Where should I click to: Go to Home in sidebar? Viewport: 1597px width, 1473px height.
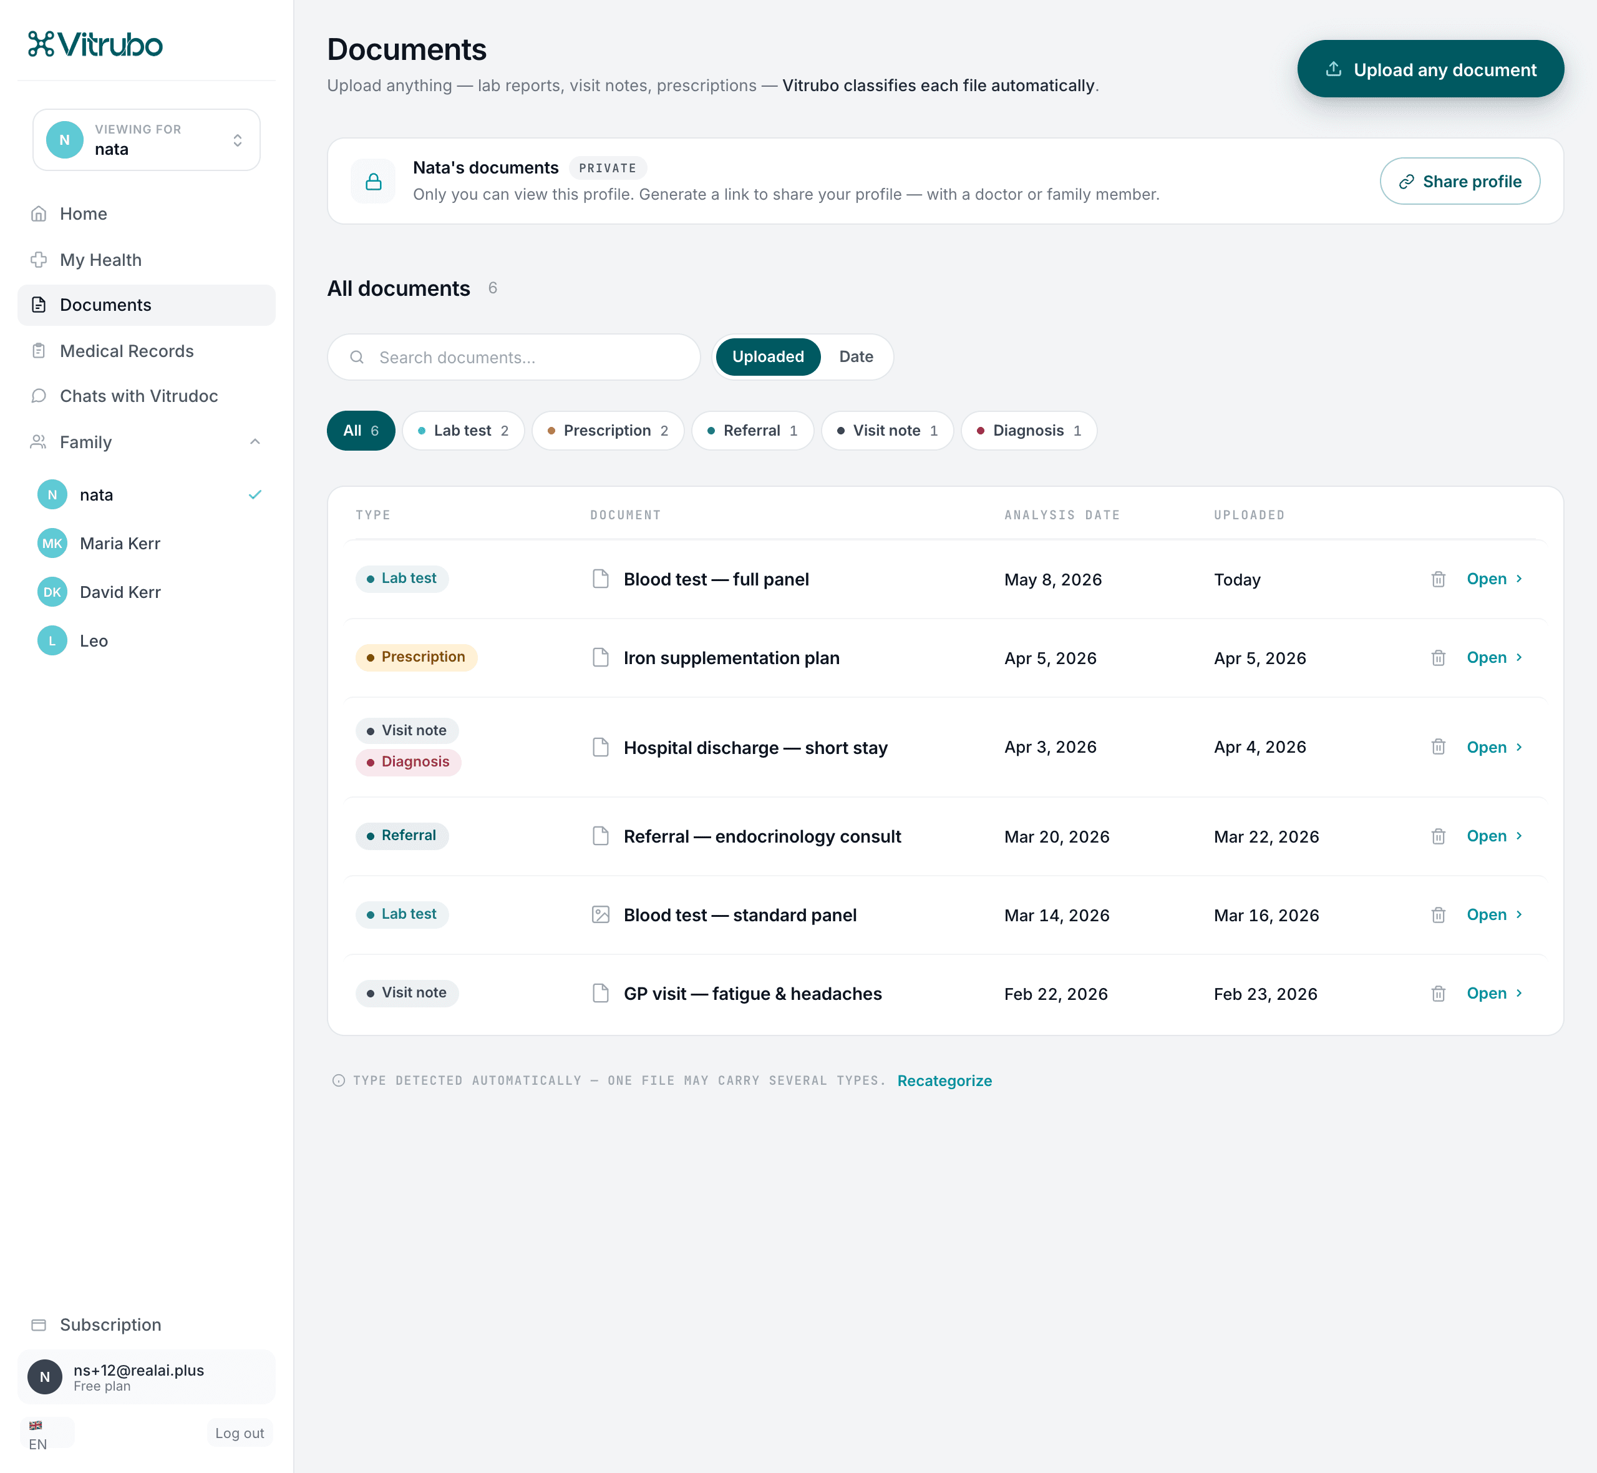pyautogui.click(x=147, y=213)
